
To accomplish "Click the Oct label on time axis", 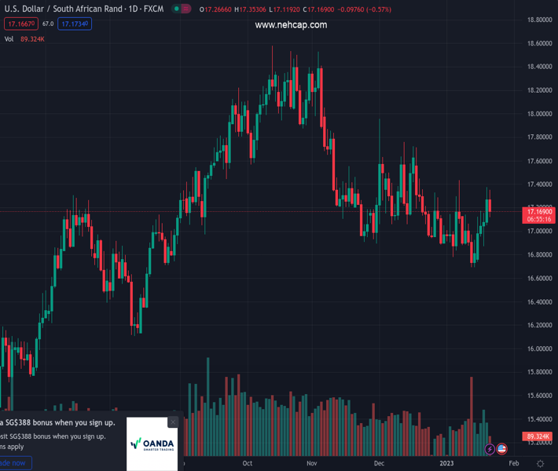I will [x=248, y=463].
